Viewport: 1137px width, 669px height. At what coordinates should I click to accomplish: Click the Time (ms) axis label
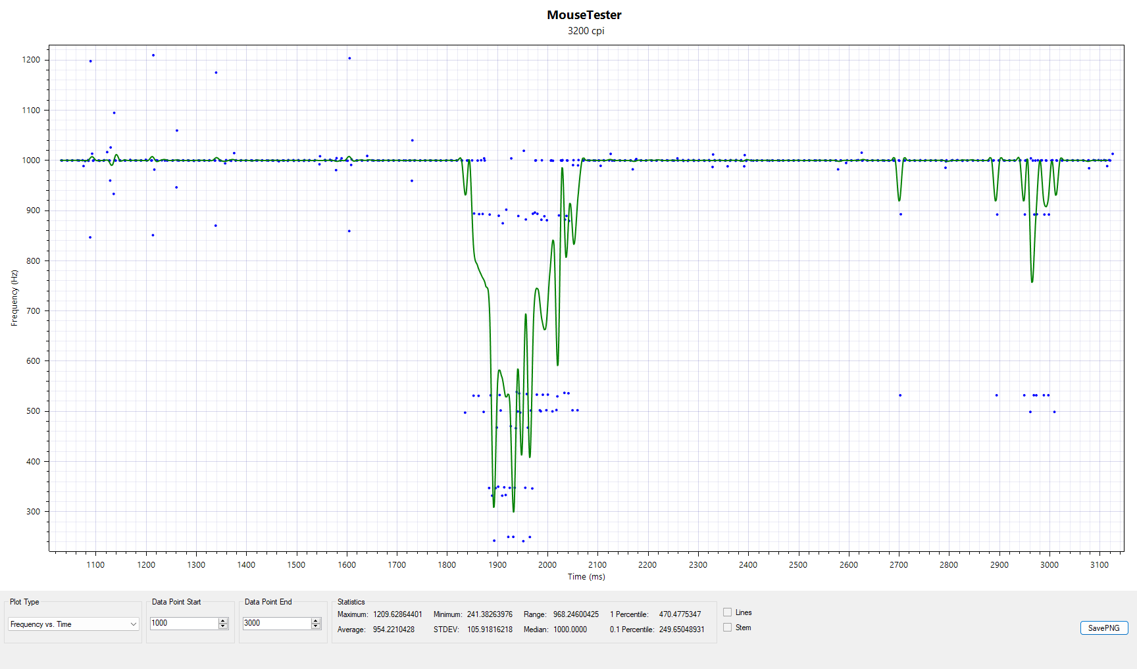pyautogui.click(x=586, y=577)
